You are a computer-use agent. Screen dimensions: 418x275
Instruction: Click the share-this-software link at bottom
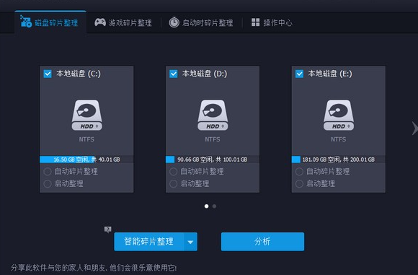click(x=94, y=268)
